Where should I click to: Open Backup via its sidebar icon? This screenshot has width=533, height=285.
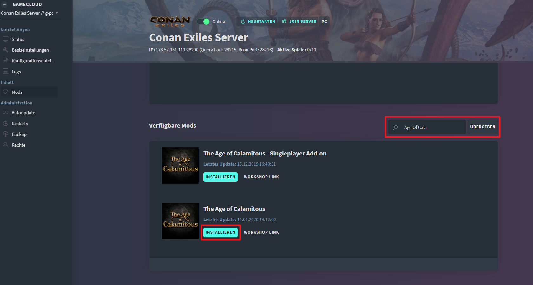coord(5,134)
